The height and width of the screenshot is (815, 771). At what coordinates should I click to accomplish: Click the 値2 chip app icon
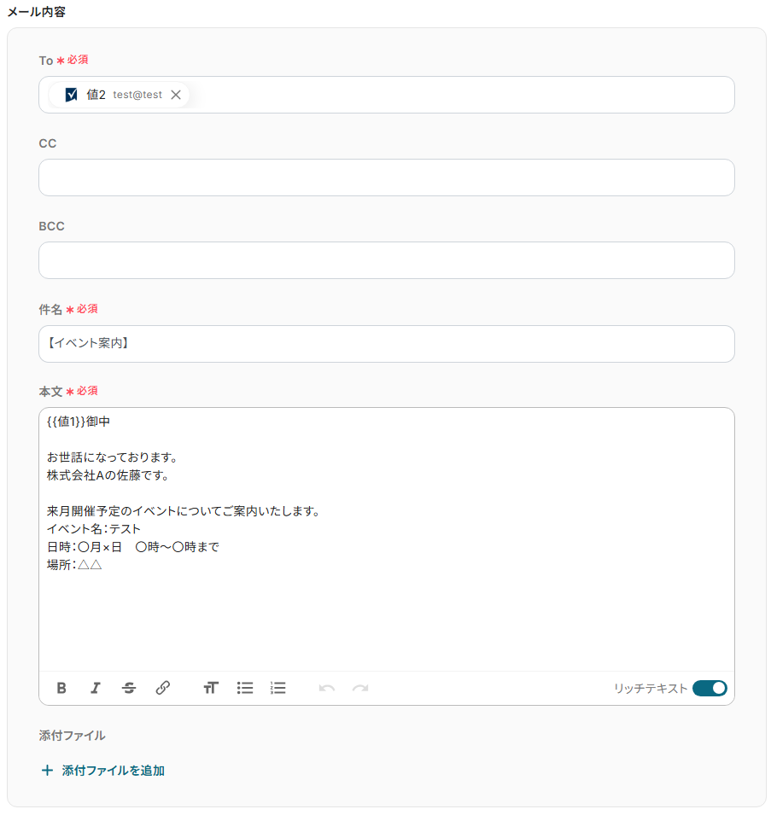(71, 95)
